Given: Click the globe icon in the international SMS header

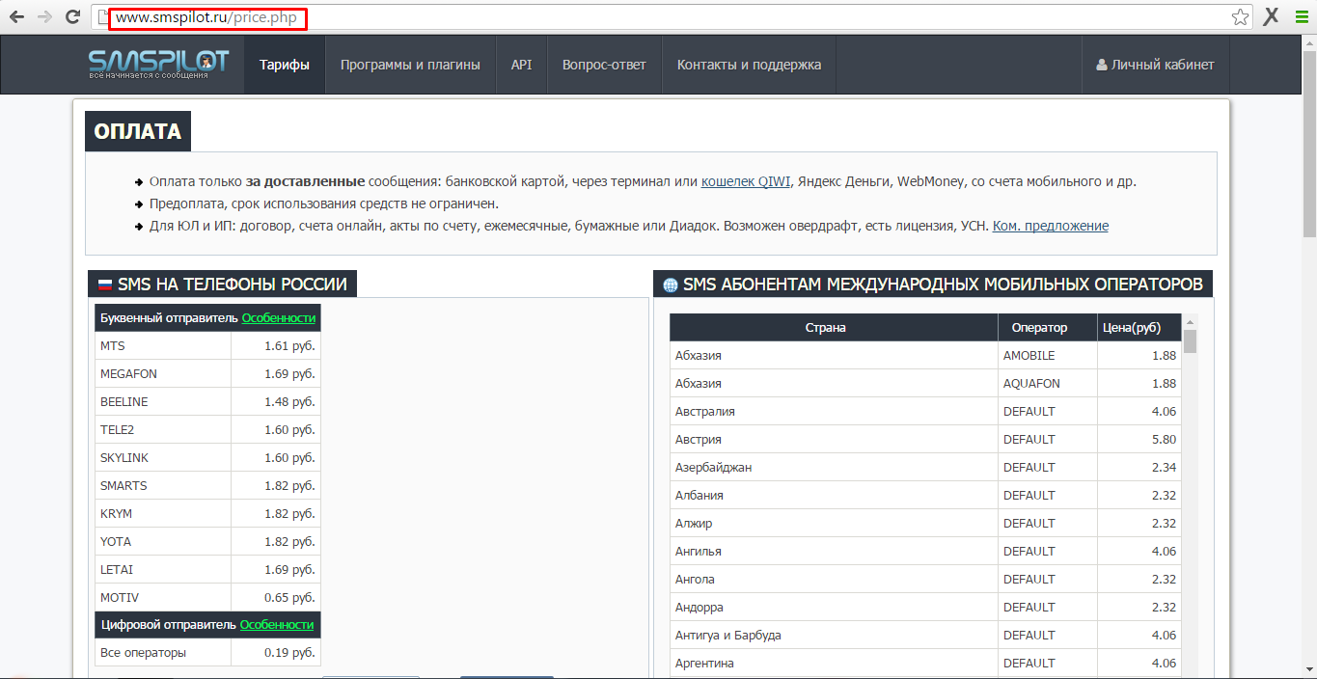Looking at the screenshot, I should [671, 285].
